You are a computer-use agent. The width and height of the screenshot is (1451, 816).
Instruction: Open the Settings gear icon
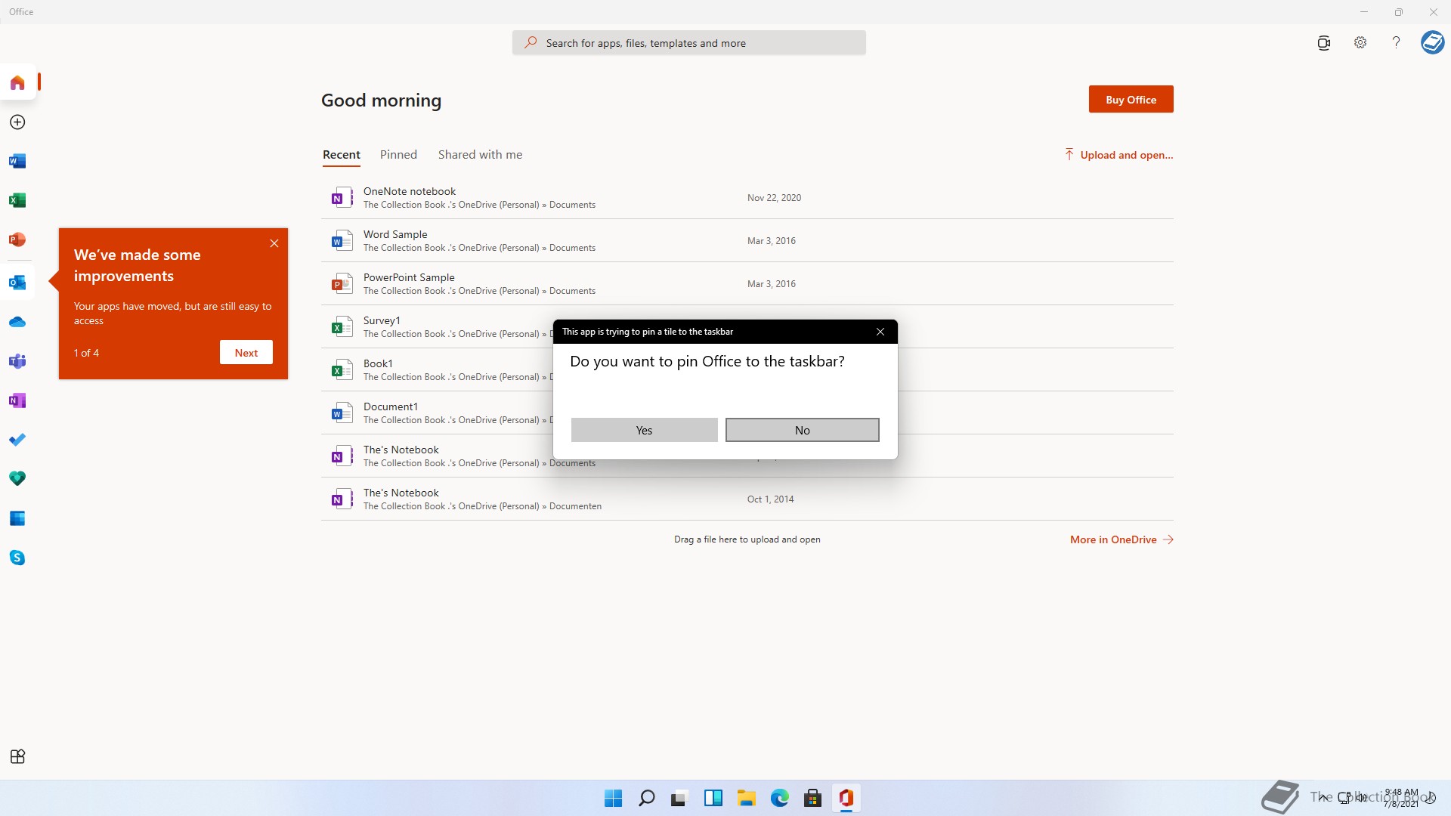tap(1360, 43)
